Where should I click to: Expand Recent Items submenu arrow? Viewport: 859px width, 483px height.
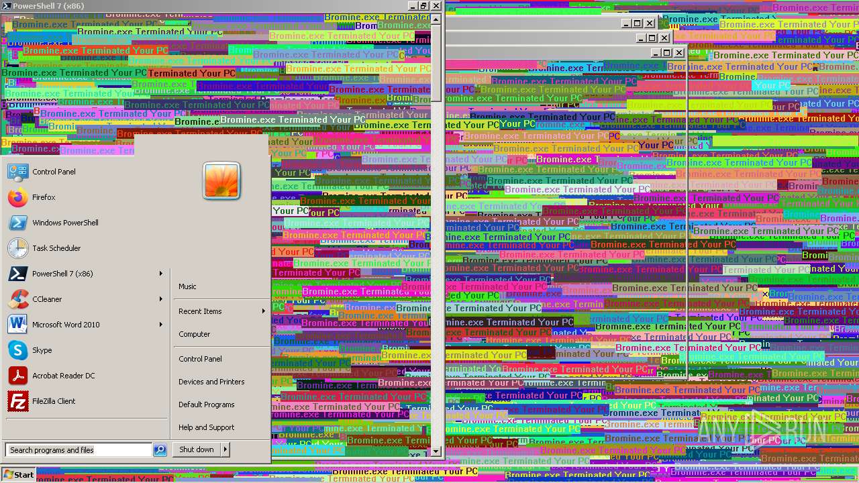(x=263, y=311)
